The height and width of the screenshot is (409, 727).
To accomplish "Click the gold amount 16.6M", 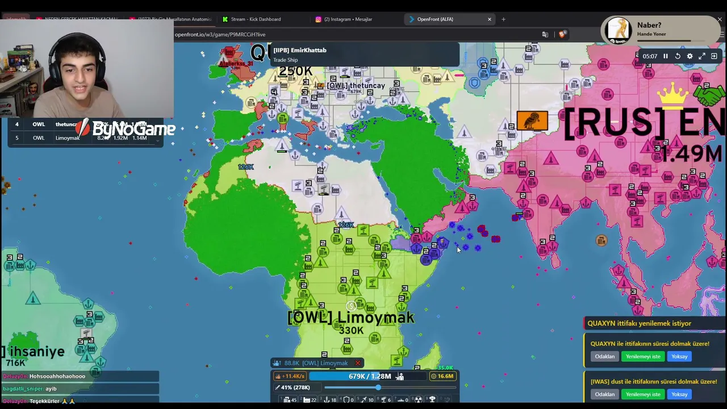I will pyautogui.click(x=443, y=376).
